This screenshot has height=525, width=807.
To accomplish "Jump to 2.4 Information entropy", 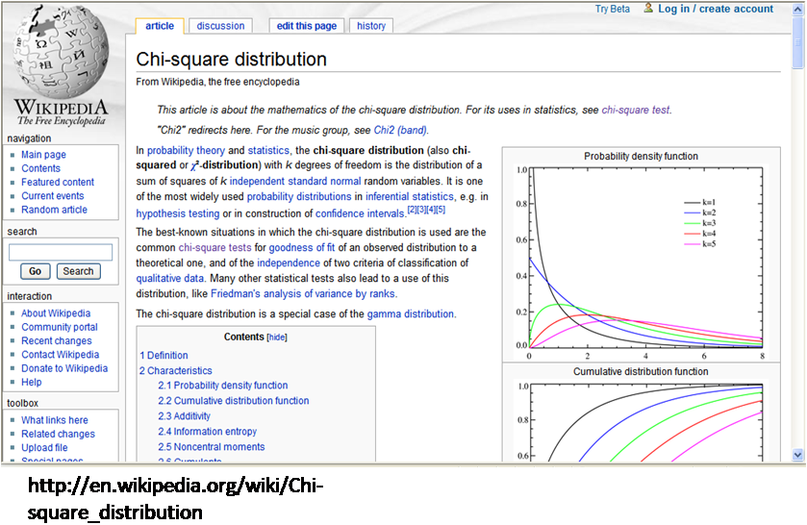I will pos(208,432).
